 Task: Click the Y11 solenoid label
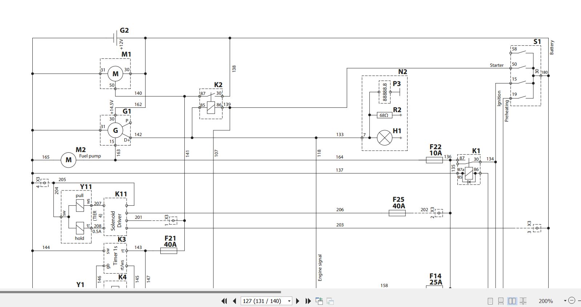[86, 187]
